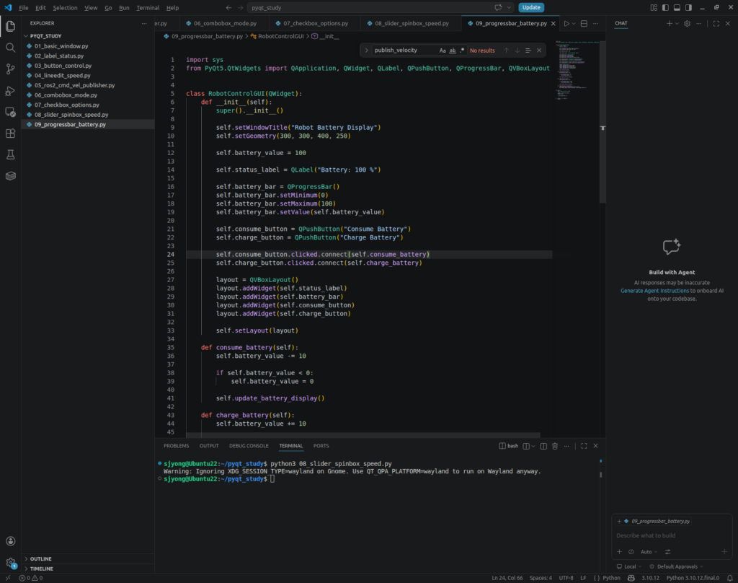Screen dimensions: 738x583
Task: Go back with the navigation arrow
Action: tap(228, 7)
